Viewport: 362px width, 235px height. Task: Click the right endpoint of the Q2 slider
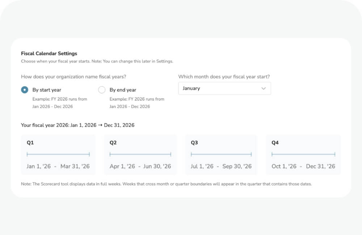(170, 154)
